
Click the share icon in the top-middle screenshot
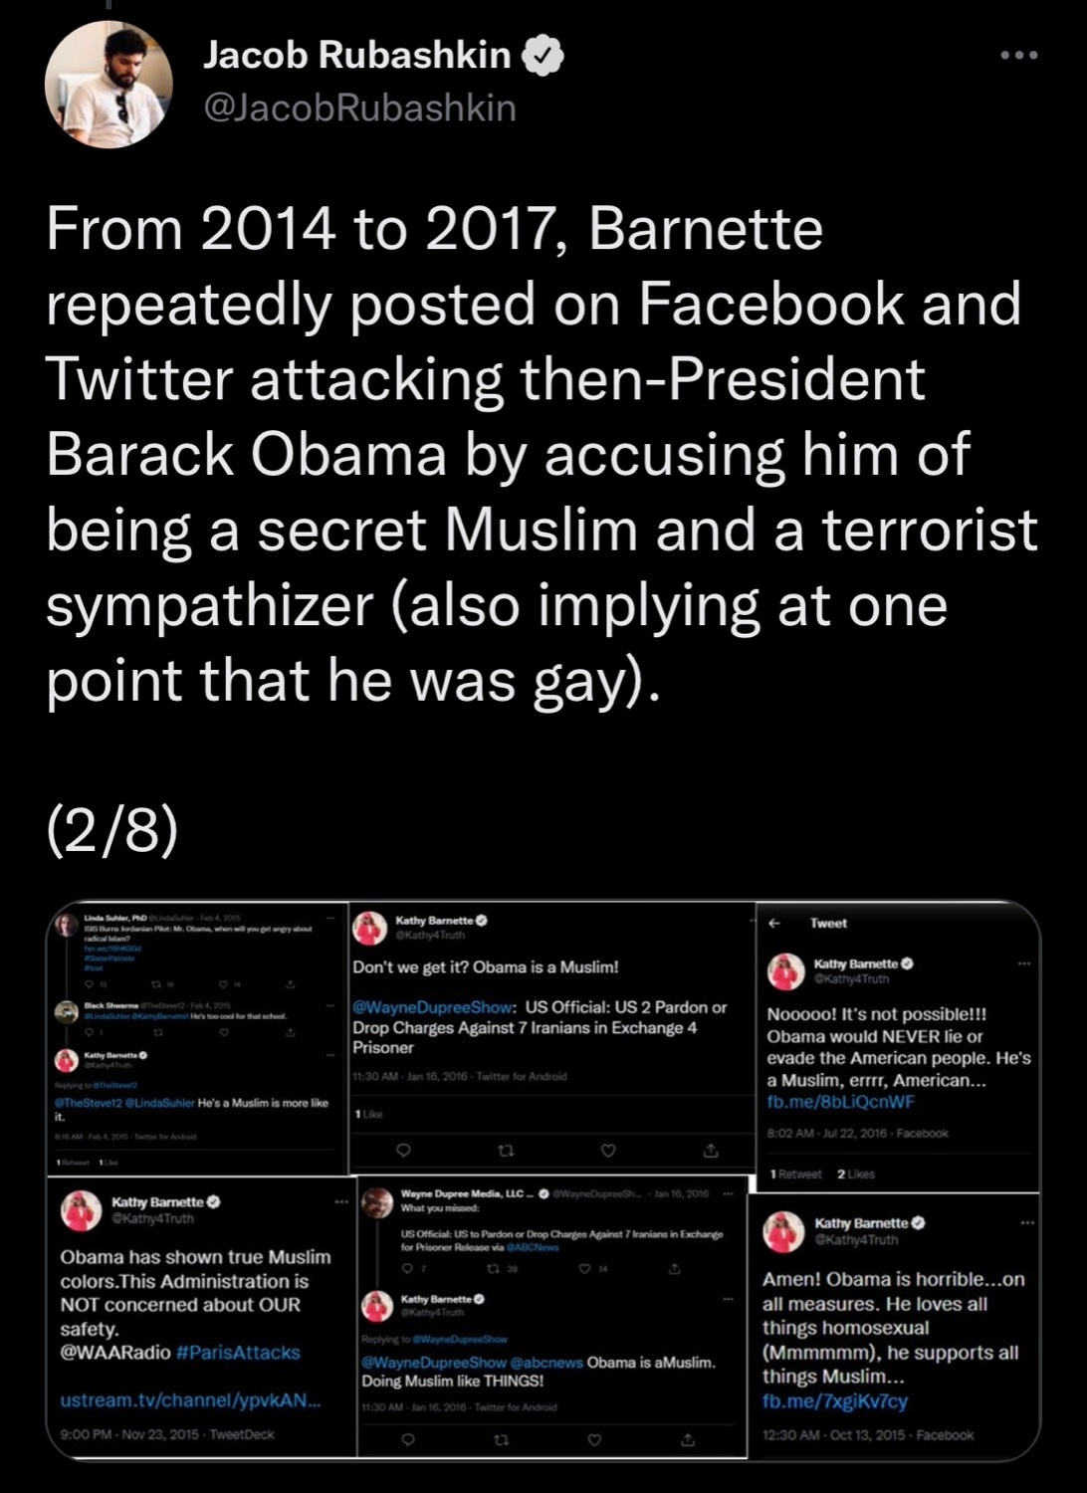(711, 1151)
